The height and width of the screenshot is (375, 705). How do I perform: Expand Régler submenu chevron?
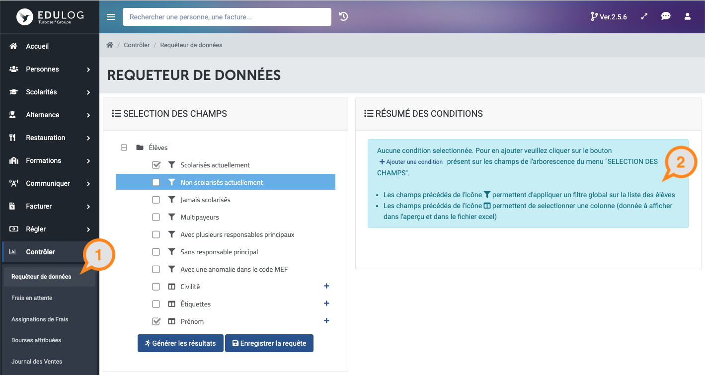pyautogui.click(x=88, y=229)
